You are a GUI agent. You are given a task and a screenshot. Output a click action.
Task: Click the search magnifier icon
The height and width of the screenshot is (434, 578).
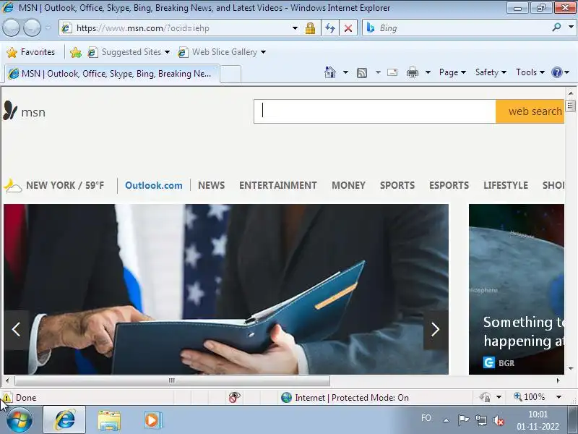click(x=556, y=27)
